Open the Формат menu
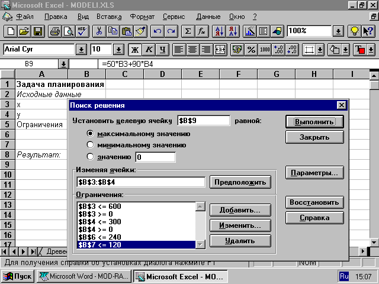379x284 pixels. click(x=142, y=17)
